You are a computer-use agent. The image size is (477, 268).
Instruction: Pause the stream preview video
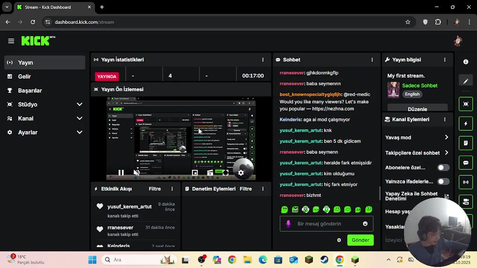(121, 173)
